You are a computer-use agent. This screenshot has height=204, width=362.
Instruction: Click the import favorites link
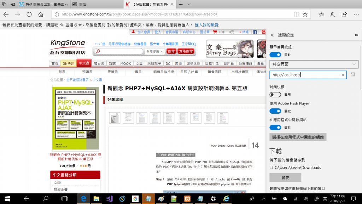pyautogui.click(x=206, y=25)
